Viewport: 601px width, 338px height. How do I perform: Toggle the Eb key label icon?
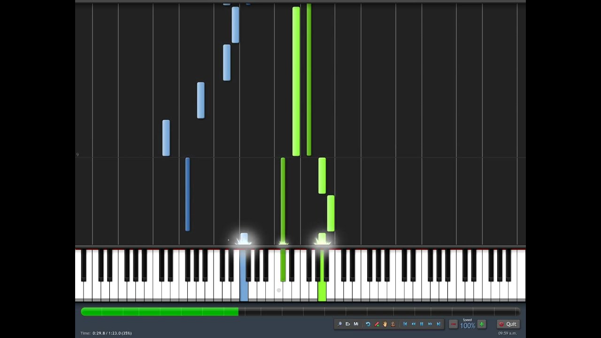coord(348,324)
